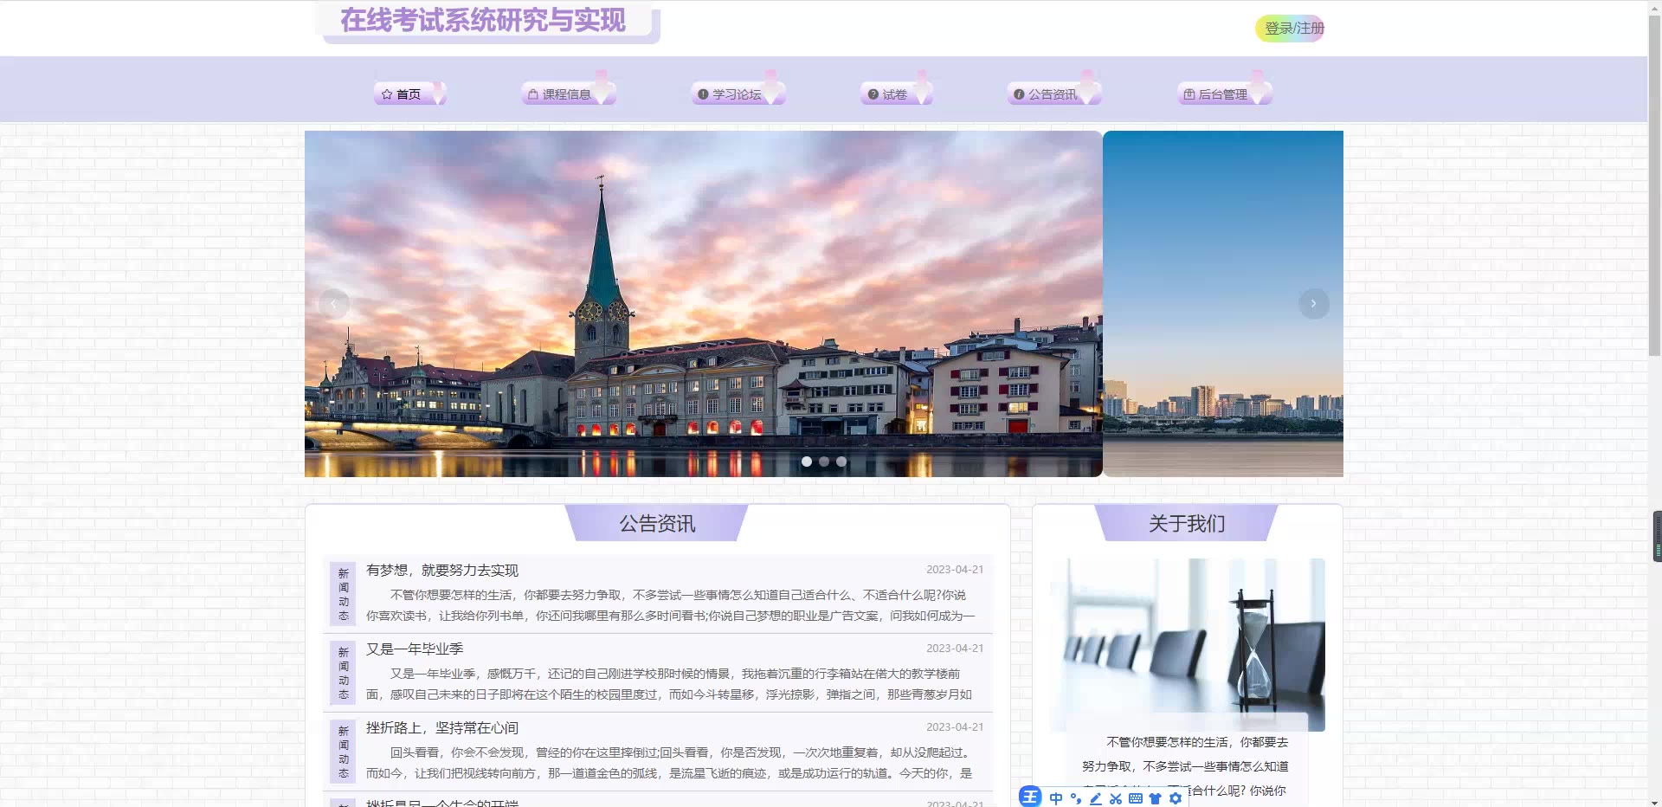Advance to the next carousel slide

(x=1313, y=304)
